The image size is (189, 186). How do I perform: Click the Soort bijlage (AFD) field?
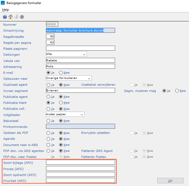(80, 162)
